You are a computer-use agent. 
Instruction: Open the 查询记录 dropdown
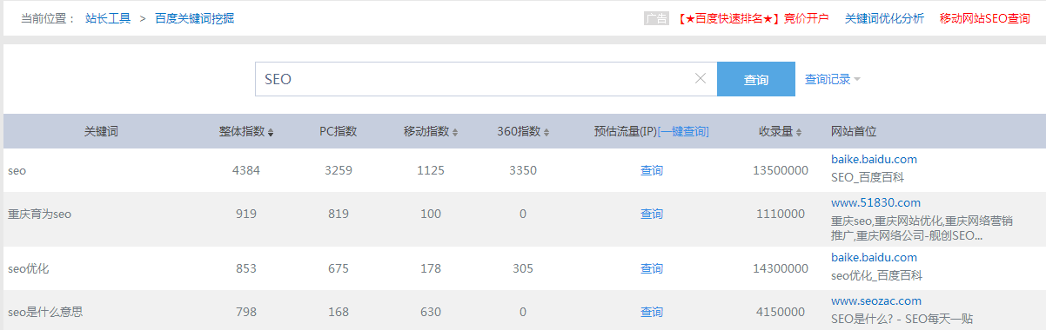click(x=833, y=79)
